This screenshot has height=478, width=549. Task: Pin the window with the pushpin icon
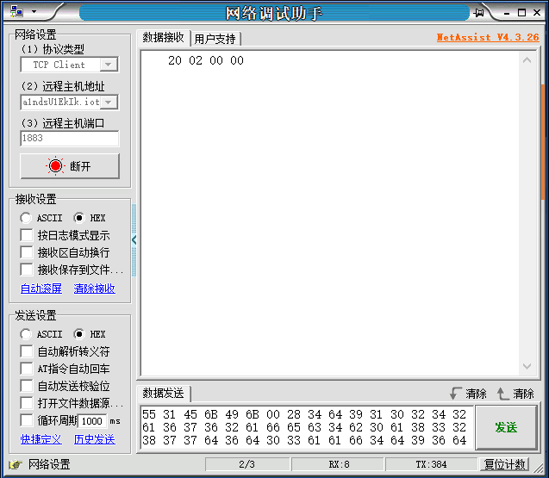tap(478, 13)
